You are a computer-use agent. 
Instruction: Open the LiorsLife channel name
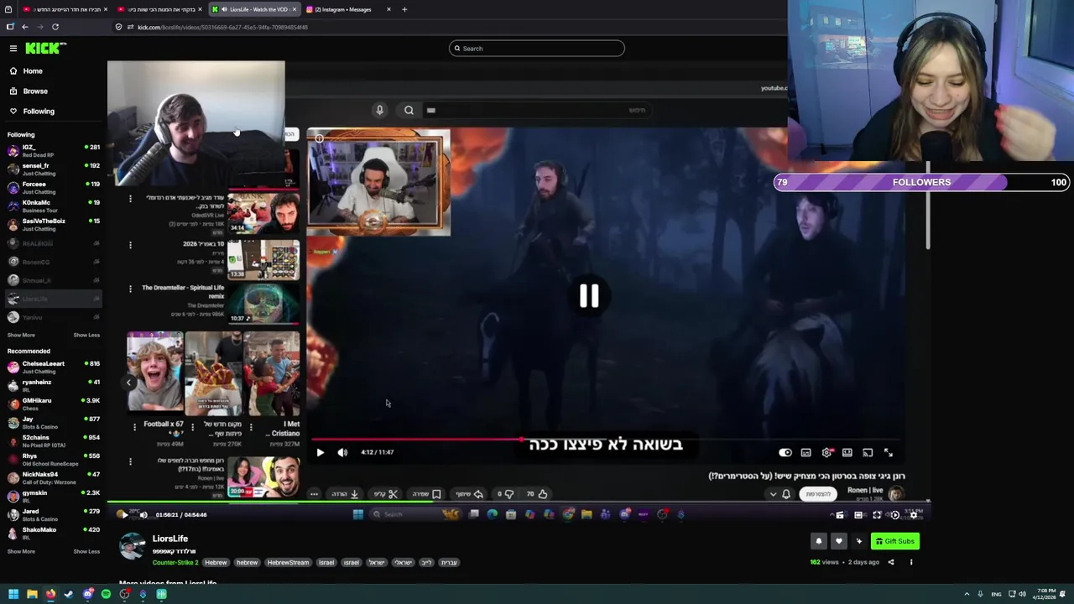click(170, 539)
